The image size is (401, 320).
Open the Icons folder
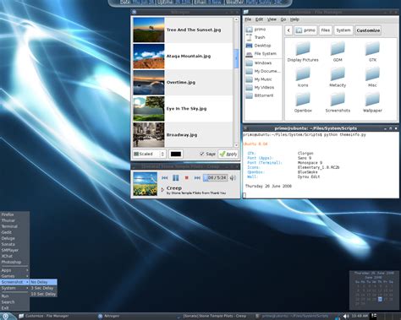tap(303, 78)
